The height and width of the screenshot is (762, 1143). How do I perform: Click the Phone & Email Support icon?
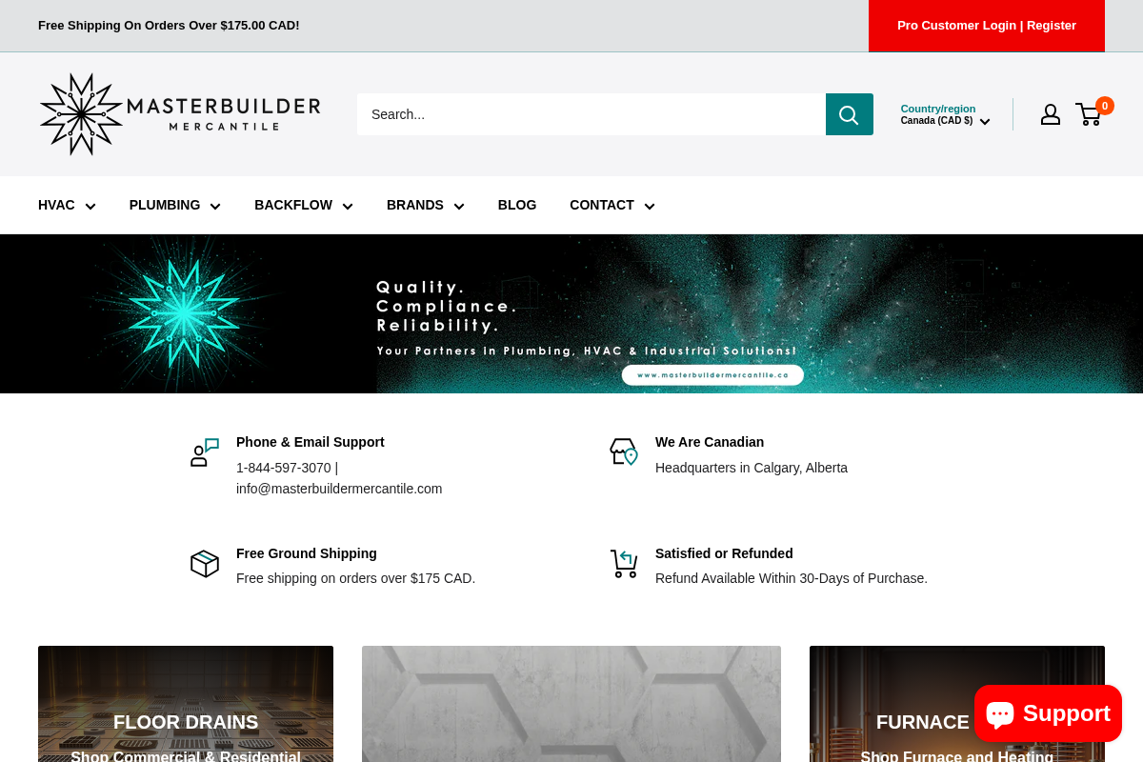pyautogui.click(x=205, y=451)
